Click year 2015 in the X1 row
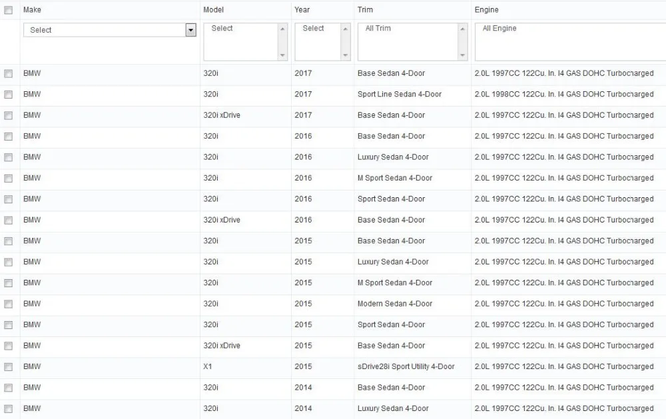 pos(303,366)
